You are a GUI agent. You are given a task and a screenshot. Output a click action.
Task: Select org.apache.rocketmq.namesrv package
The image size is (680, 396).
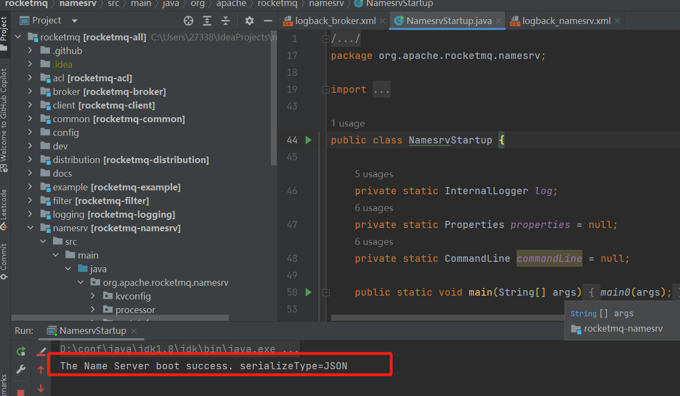(x=166, y=283)
